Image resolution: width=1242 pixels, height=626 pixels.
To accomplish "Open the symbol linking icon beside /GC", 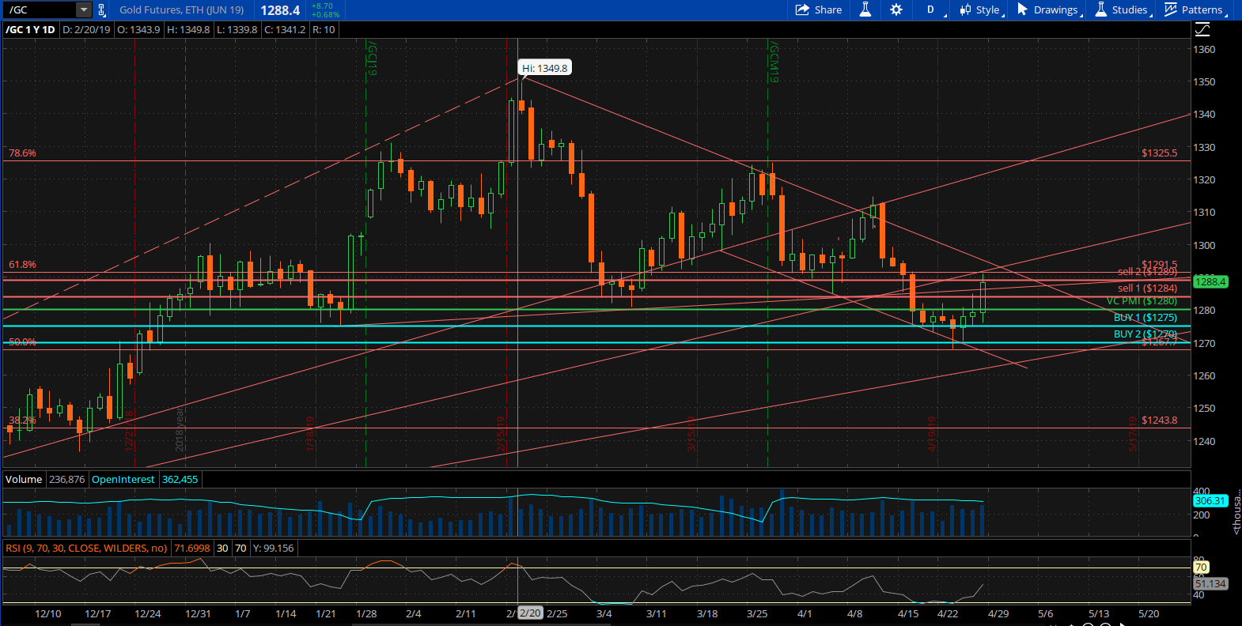I will coord(101,10).
